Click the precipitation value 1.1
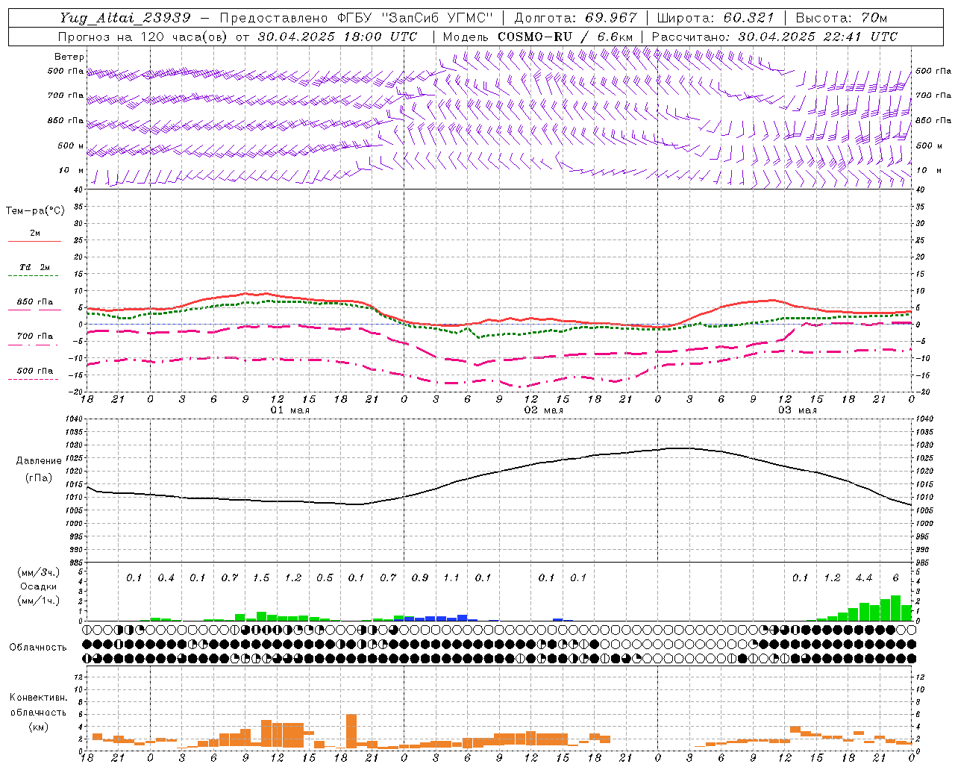The width and height of the screenshot is (955, 764). [451, 577]
